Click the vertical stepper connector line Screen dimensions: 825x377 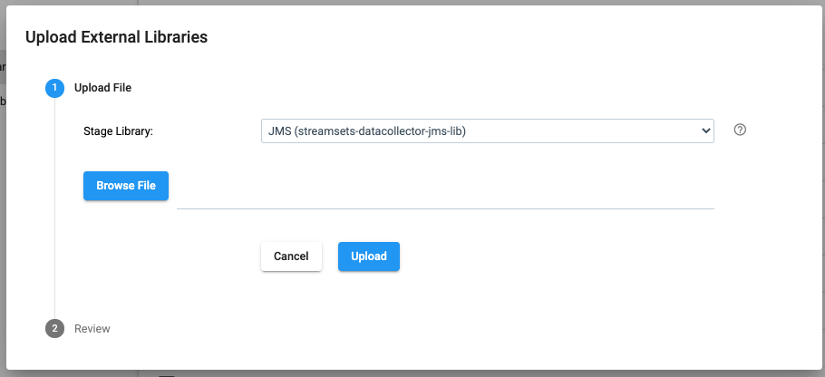point(54,208)
